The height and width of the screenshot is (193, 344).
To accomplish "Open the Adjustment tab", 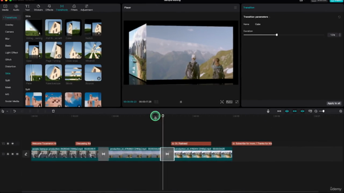I will coord(87,8).
